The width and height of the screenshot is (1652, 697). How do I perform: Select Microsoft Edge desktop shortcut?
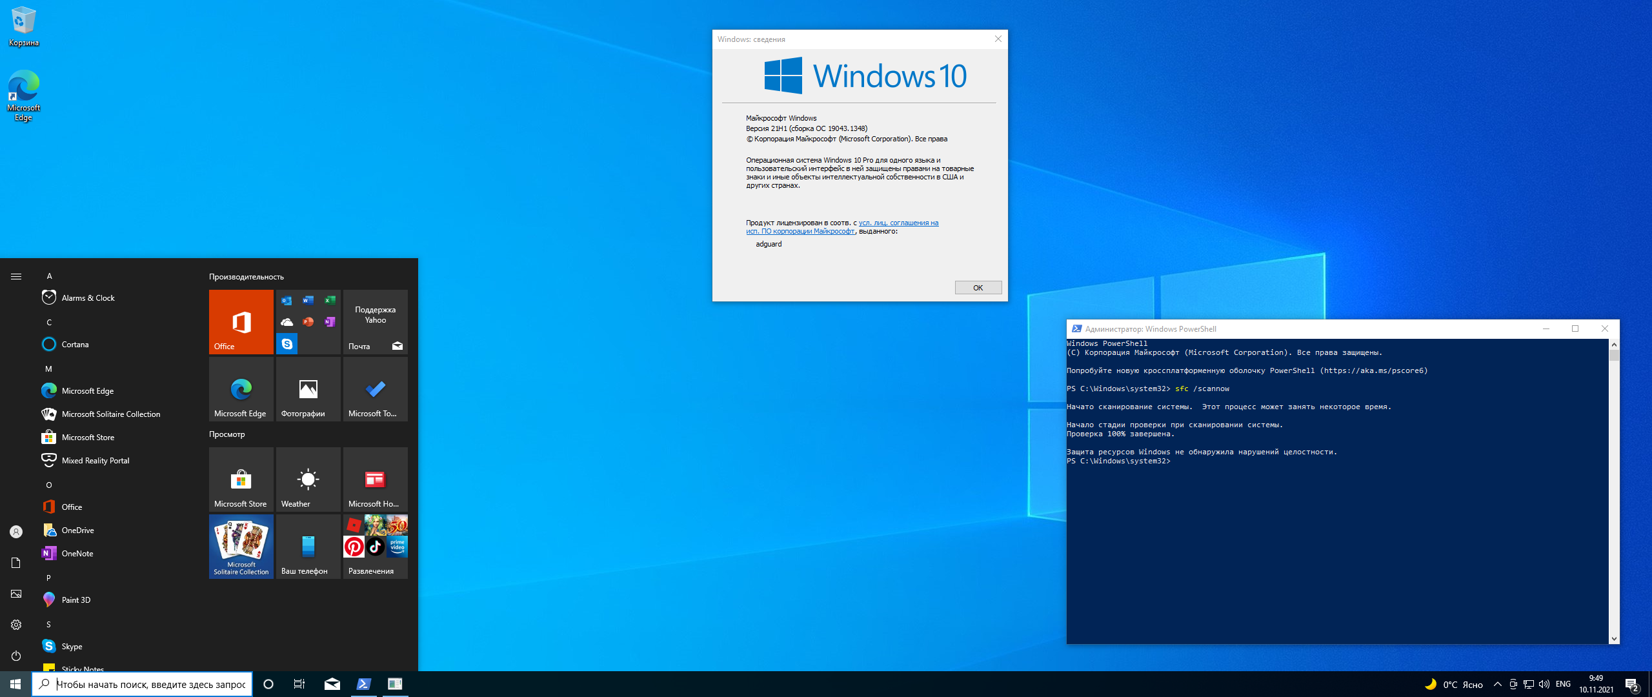coord(24,96)
